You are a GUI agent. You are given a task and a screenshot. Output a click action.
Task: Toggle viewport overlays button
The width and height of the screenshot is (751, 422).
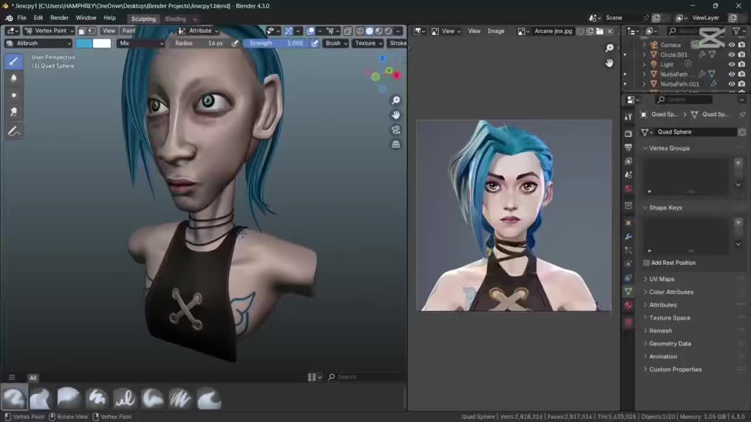point(311,30)
